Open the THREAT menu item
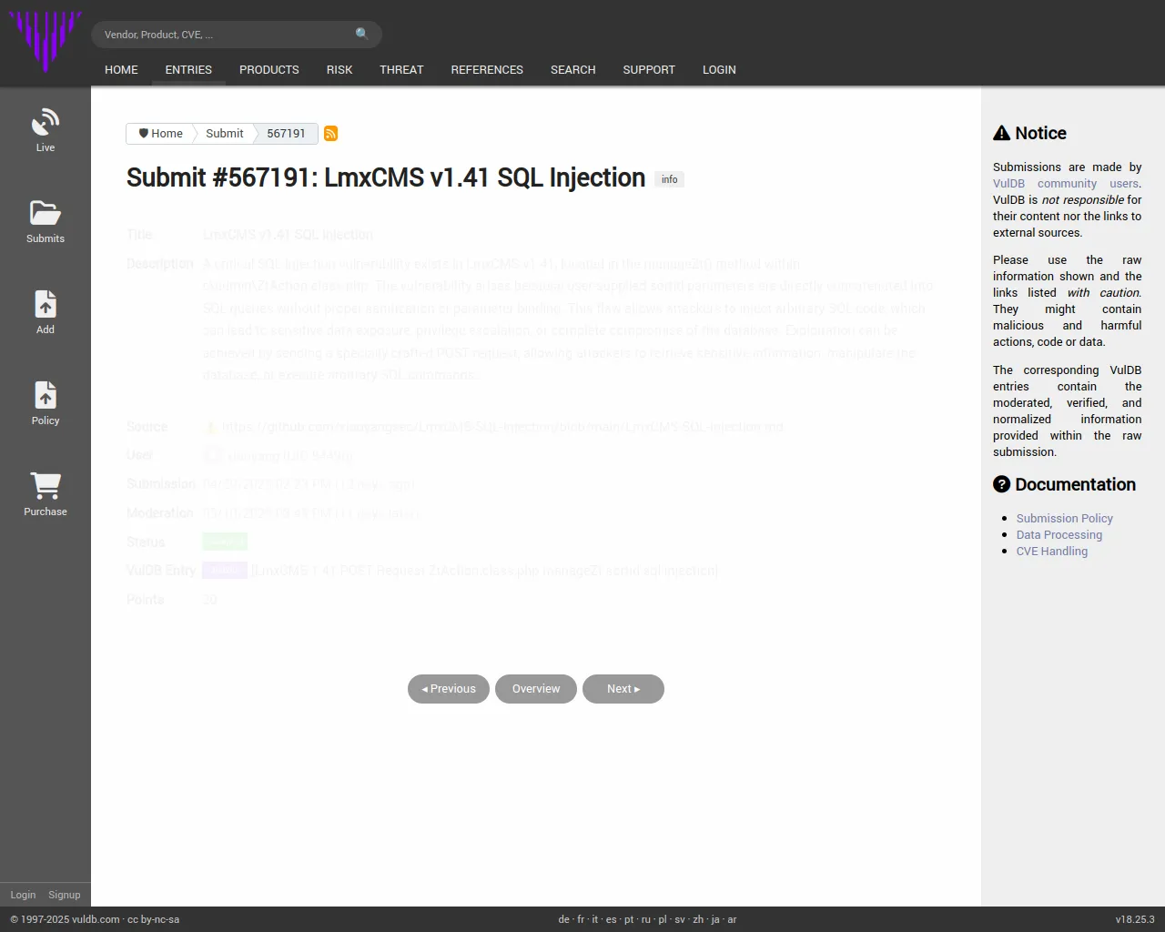 tap(401, 70)
